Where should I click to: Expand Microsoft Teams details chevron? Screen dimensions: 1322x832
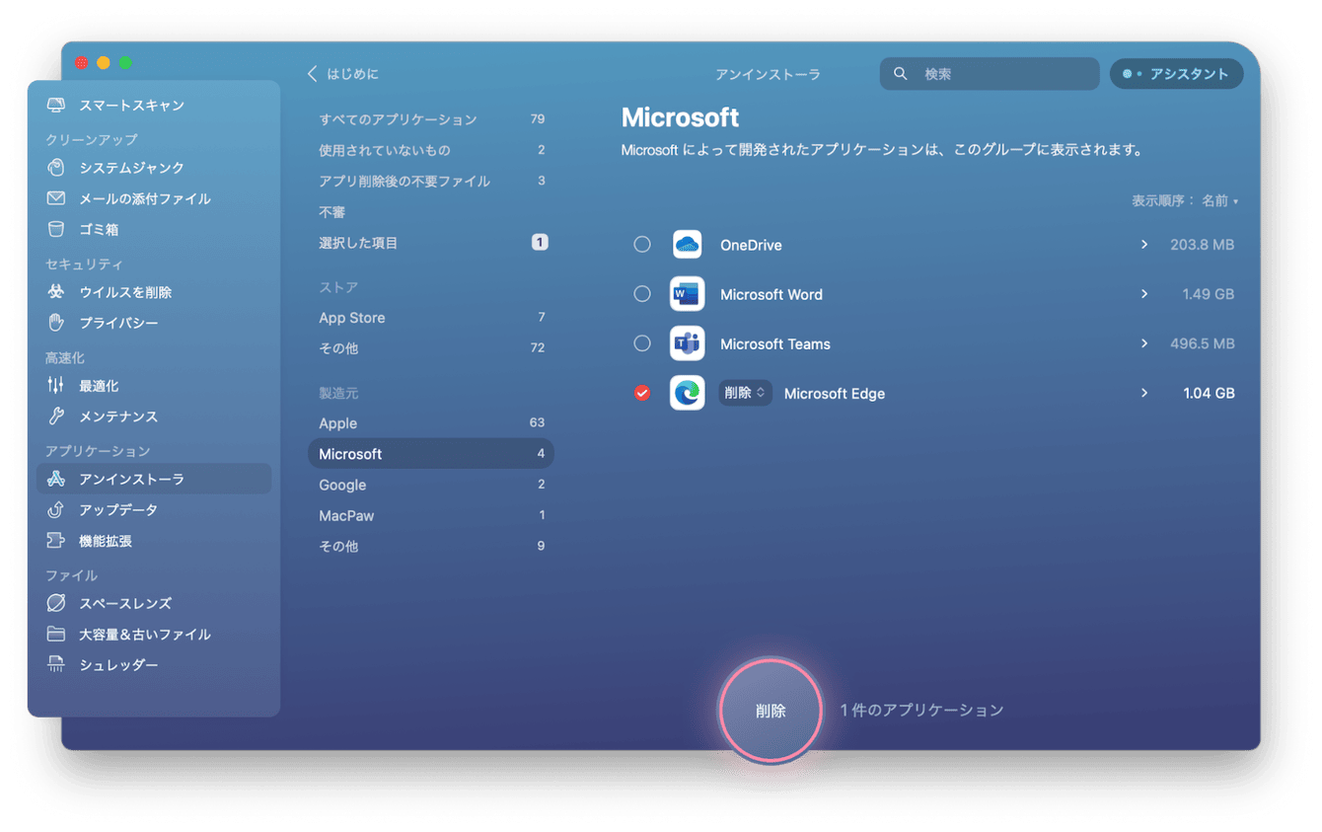click(1144, 343)
